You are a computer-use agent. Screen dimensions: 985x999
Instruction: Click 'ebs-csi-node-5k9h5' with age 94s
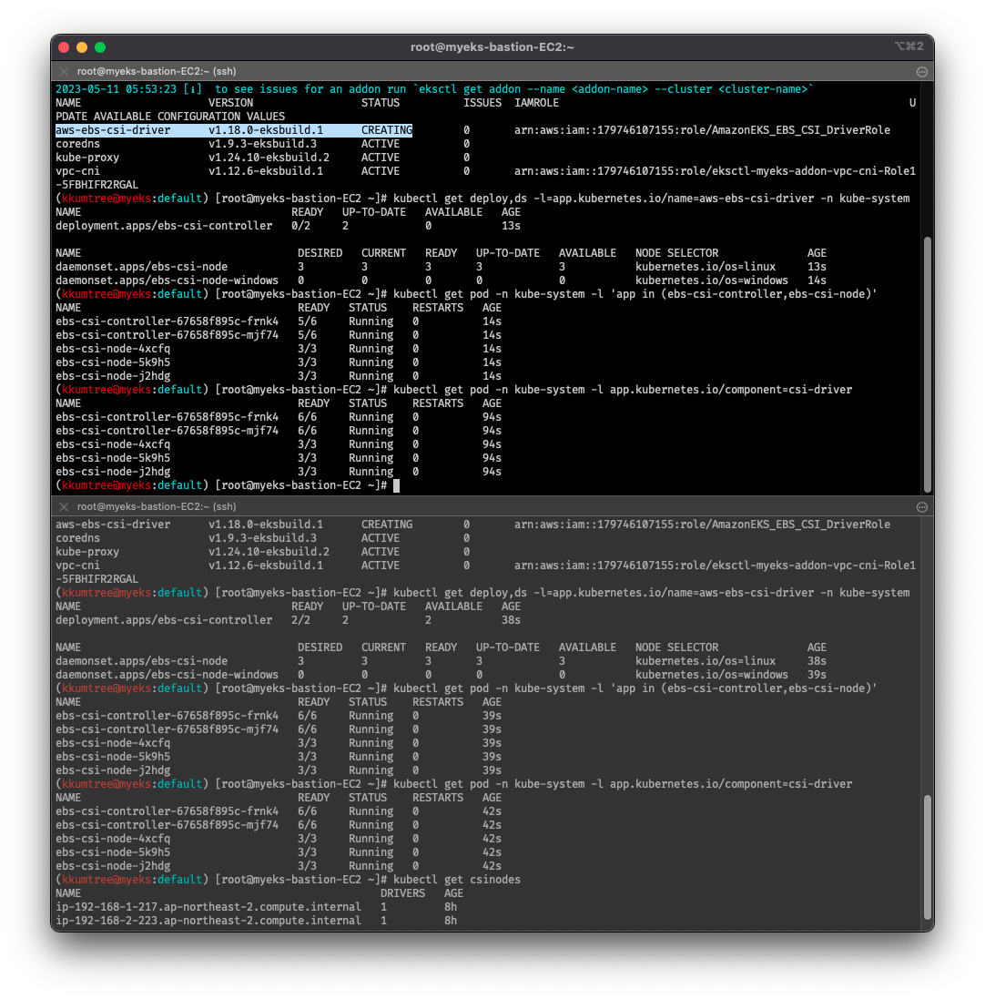[113, 458]
